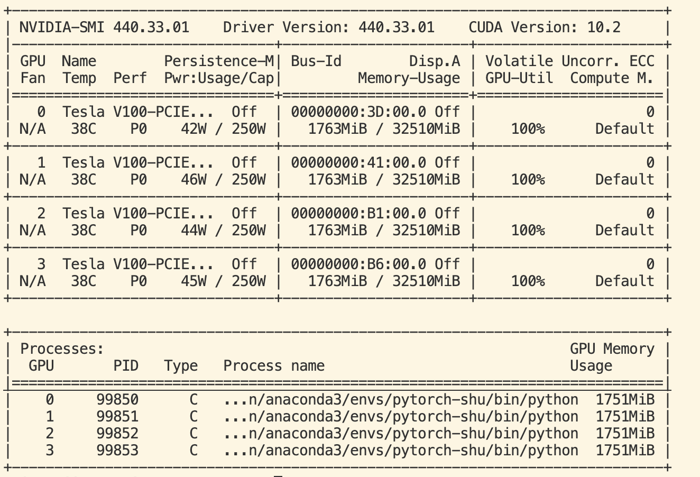Click the Compute M. column header
Viewport: 700px width, 477px height.
pos(611,78)
